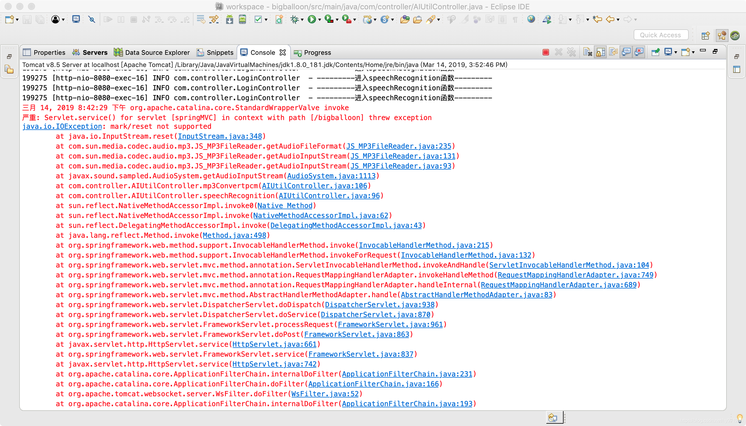Viewport: 746px width, 426px height.
Task: Click the Back navigation arrow in toolbar
Action: tap(610, 20)
